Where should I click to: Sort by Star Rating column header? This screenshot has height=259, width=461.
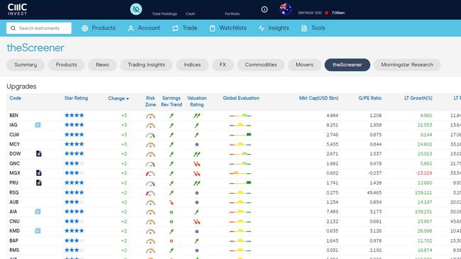click(76, 98)
